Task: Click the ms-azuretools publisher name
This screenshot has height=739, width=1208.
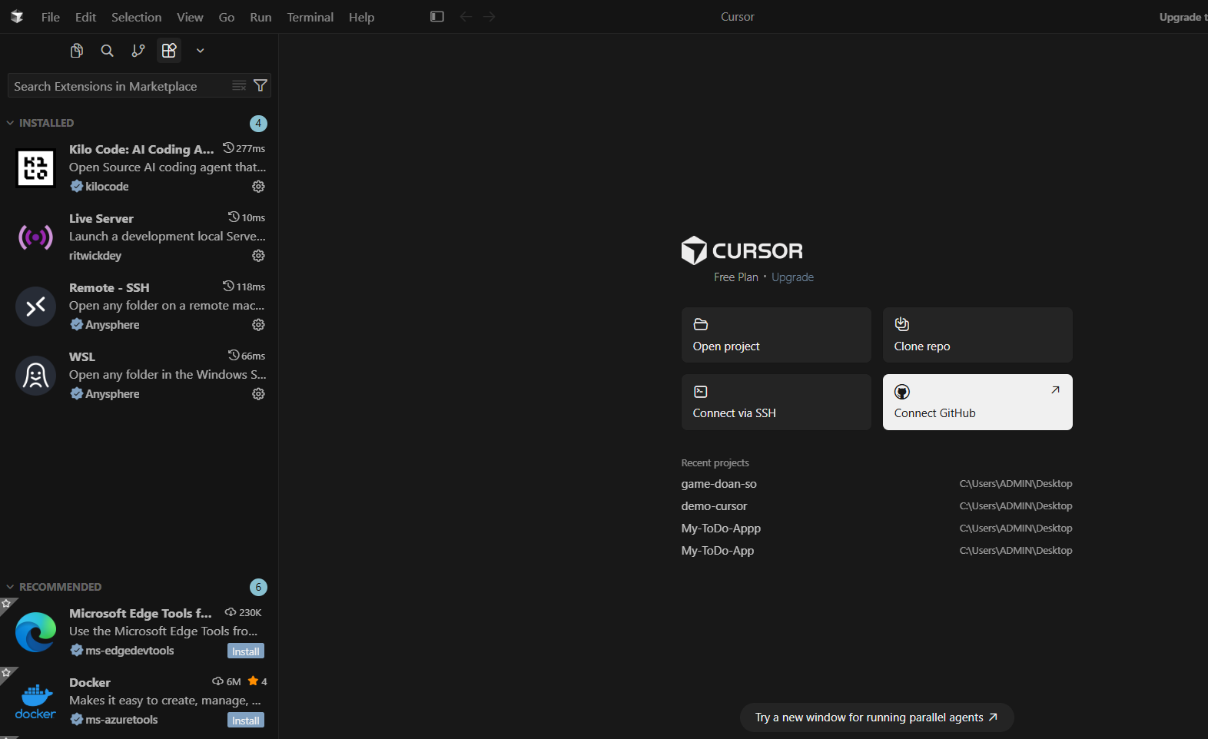Action: click(121, 720)
